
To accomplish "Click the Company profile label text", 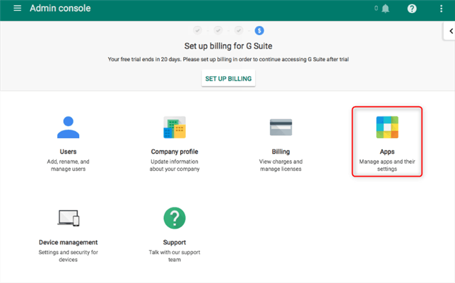I will click(x=174, y=152).
